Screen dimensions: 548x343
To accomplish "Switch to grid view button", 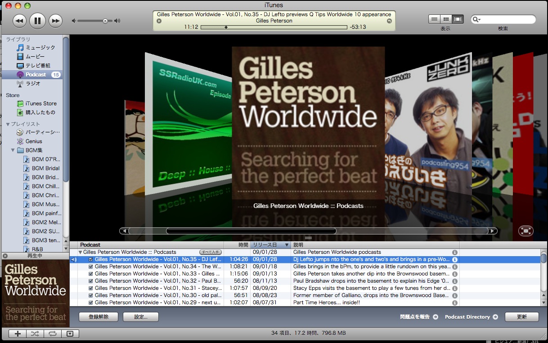I will pos(446,19).
